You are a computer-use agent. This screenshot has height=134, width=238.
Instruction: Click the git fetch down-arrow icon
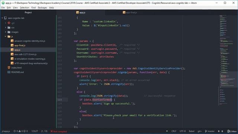tap(219, 131)
